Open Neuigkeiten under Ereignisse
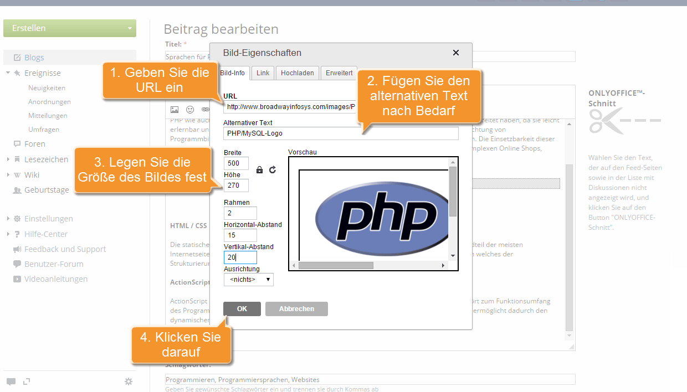The height and width of the screenshot is (392, 687). click(x=47, y=88)
